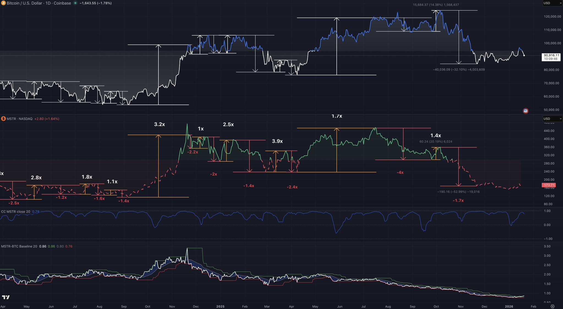This screenshot has width=563, height=309.
Task: Click the 90,916.11 BTC price label
Action: point(551,55)
